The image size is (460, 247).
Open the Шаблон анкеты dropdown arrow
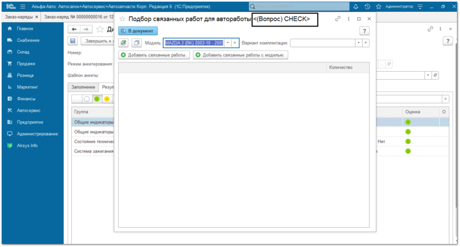427,75
